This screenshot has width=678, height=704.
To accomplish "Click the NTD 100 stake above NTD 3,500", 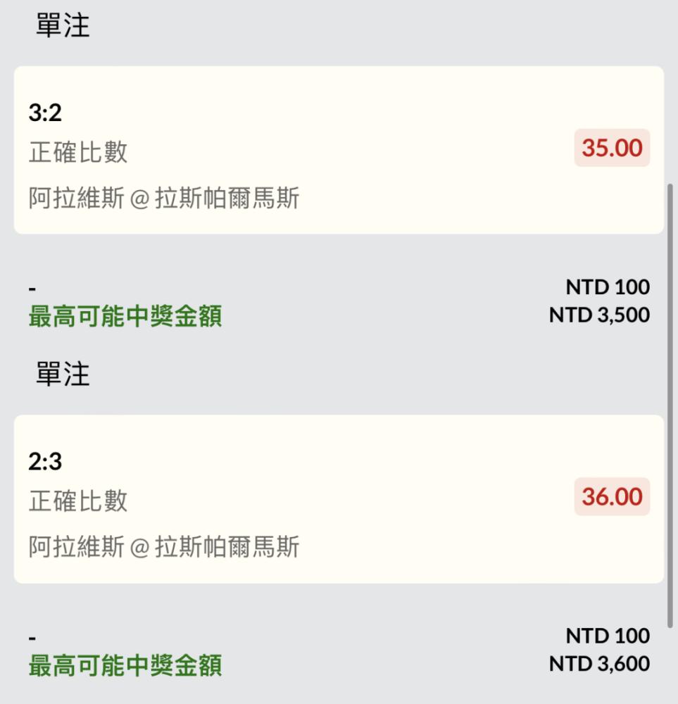I will (608, 287).
